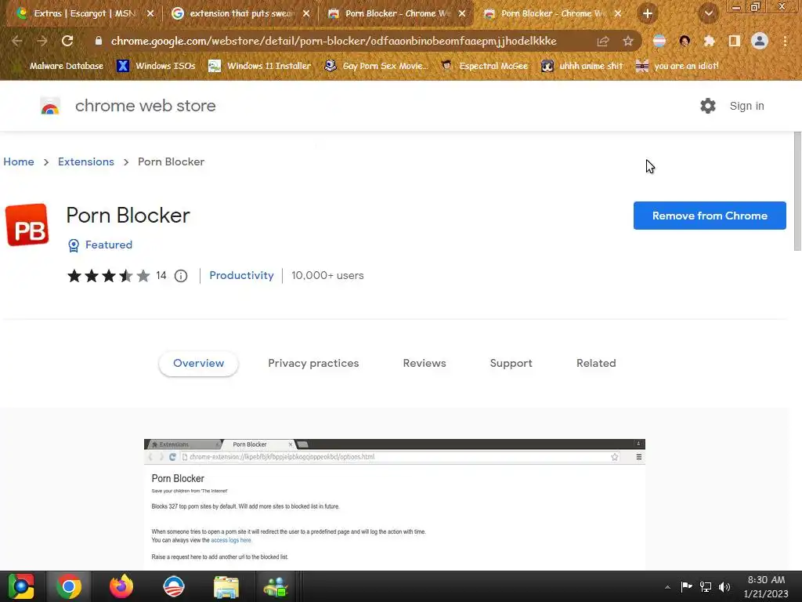The width and height of the screenshot is (802, 602).
Task: Open the side panel icon
Action: (x=735, y=41)
